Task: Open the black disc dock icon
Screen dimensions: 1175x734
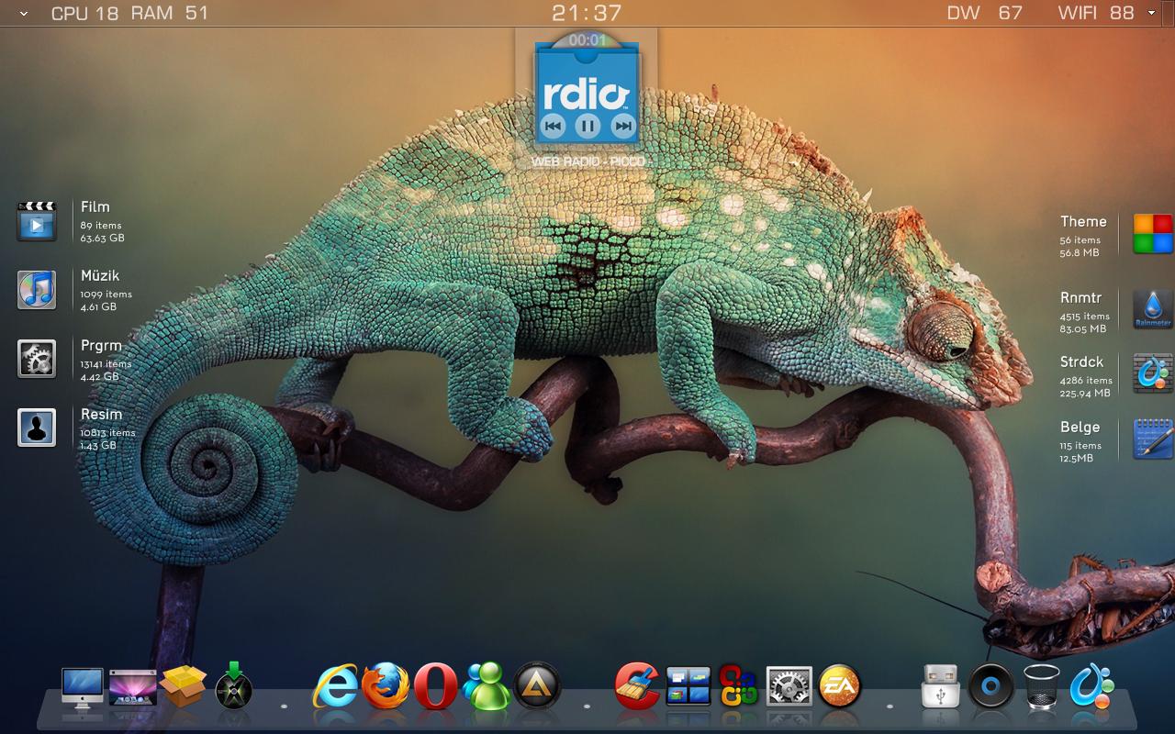Action: [x=991, y=686]
